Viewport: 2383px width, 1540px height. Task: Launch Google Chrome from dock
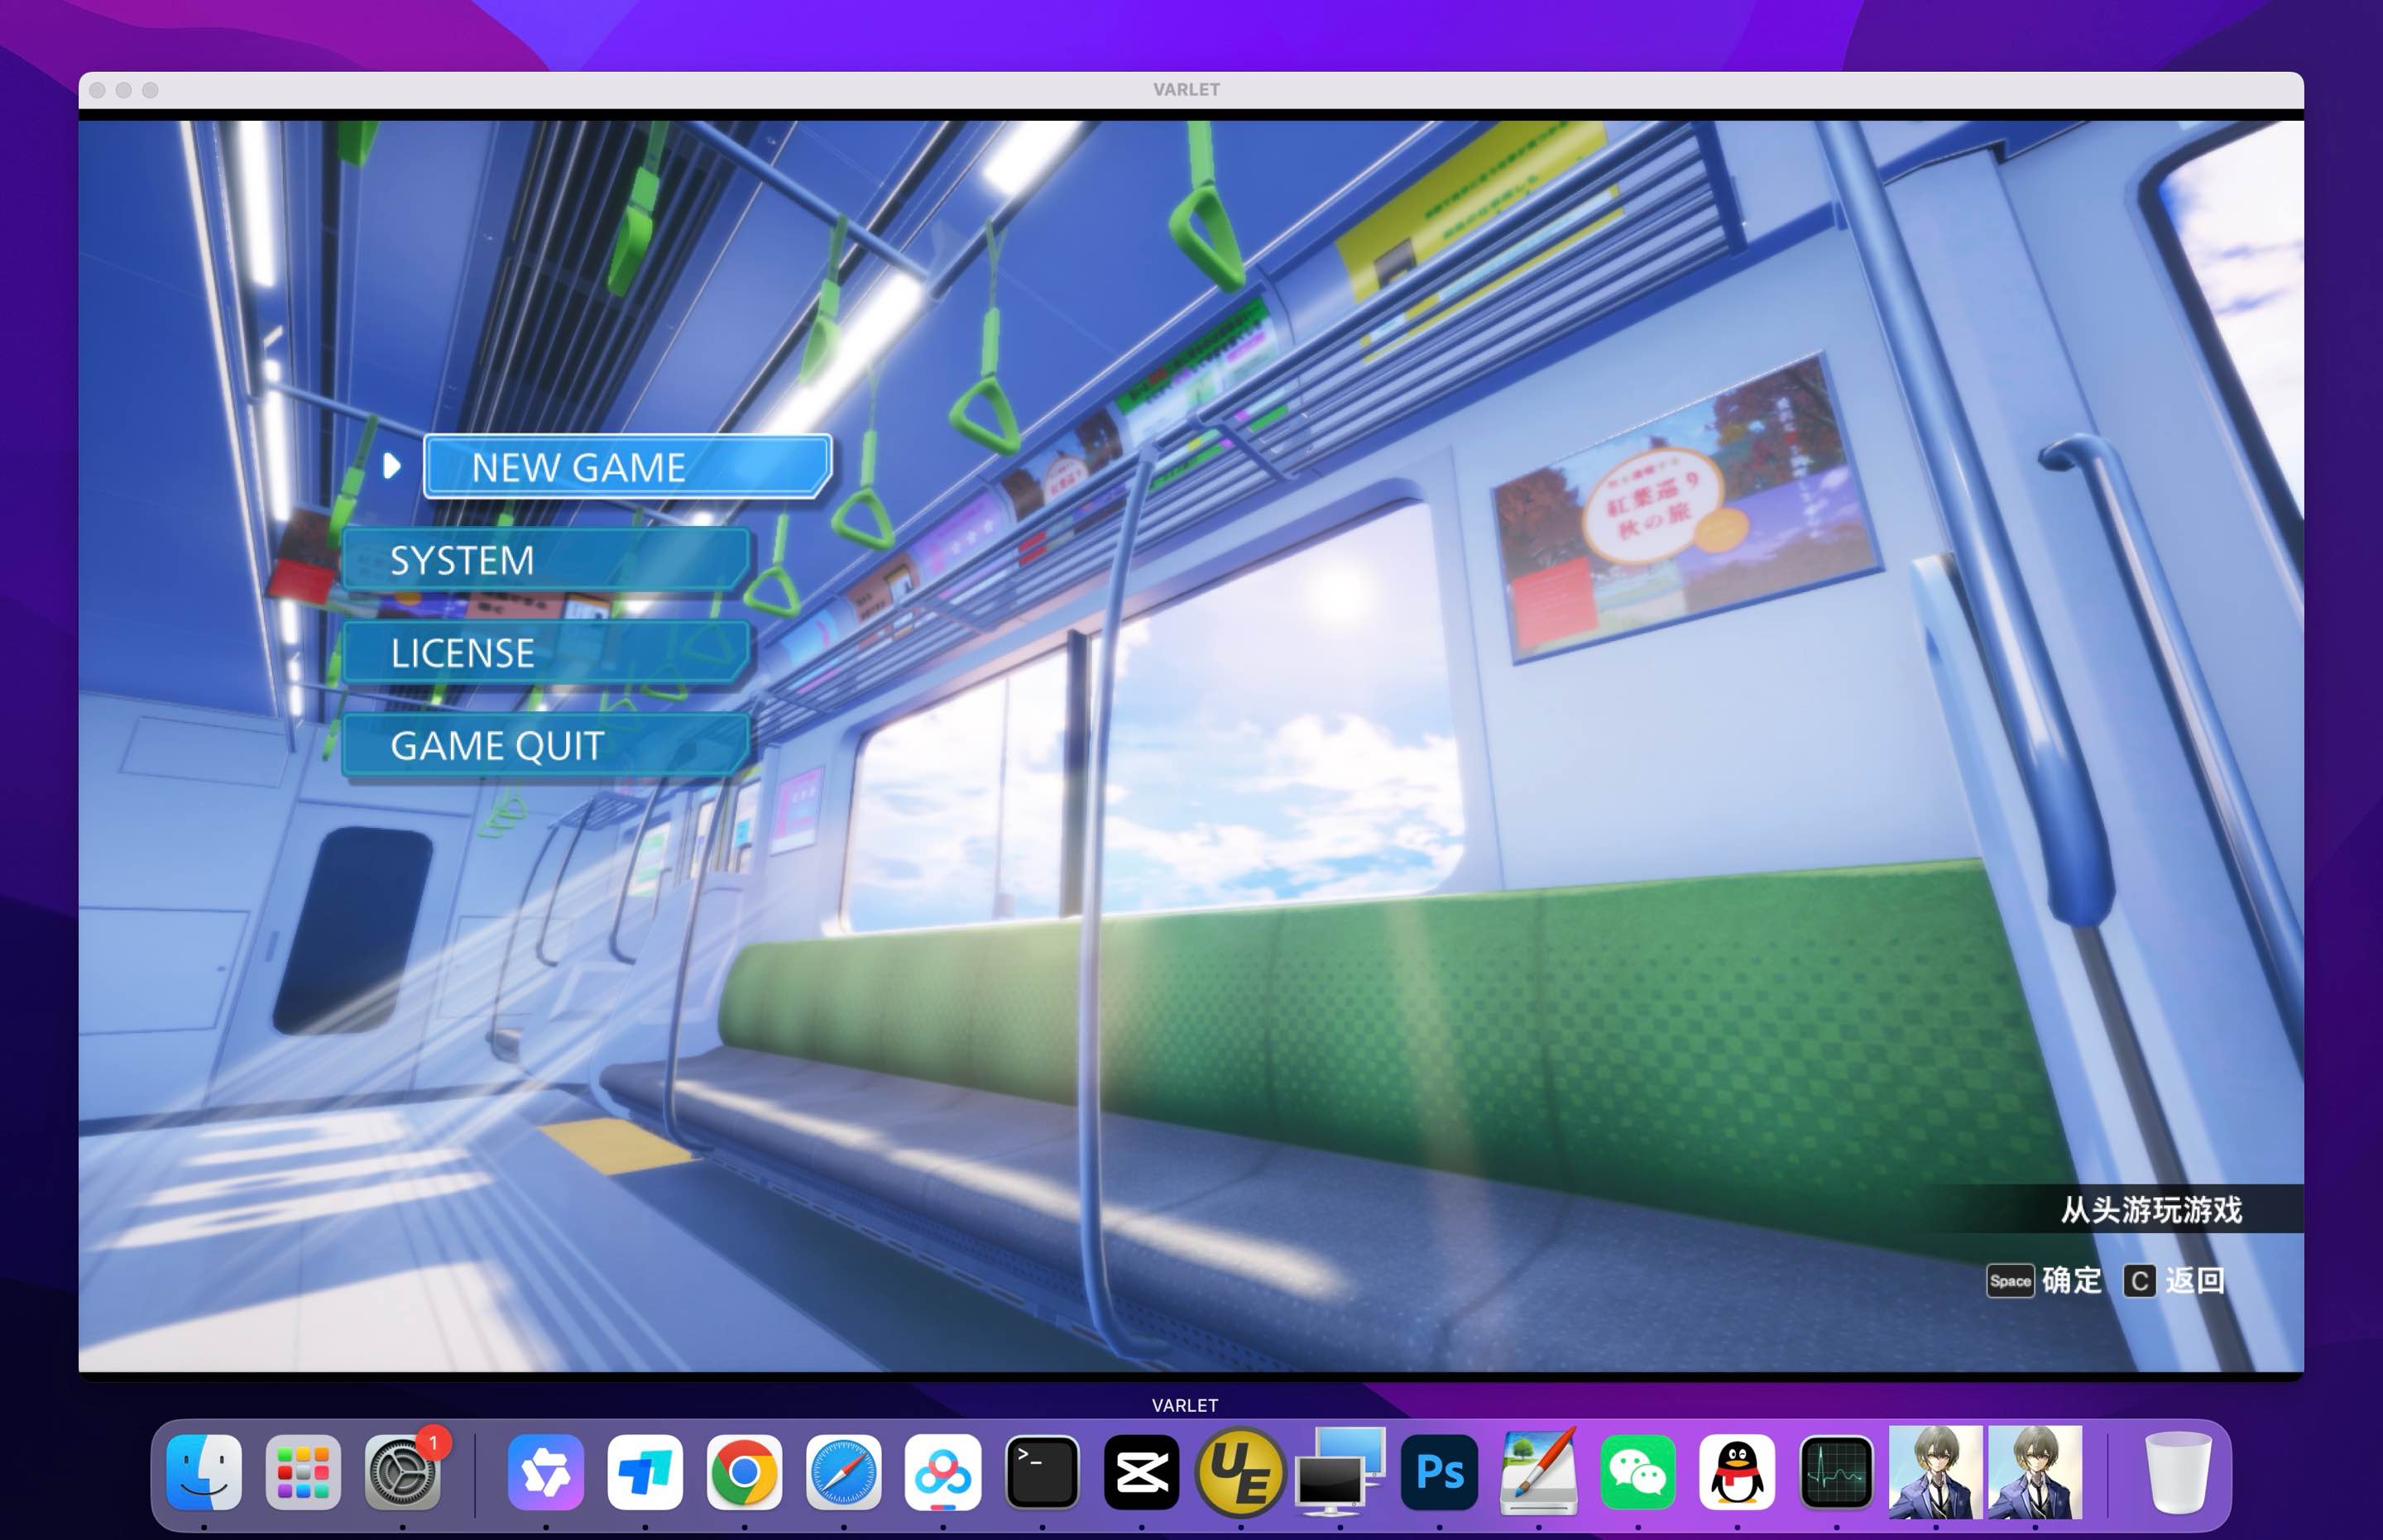(743, 1472)
